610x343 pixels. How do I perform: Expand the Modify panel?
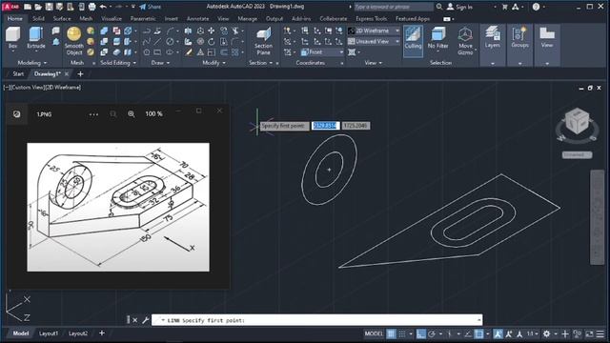(x=213, y=63)
